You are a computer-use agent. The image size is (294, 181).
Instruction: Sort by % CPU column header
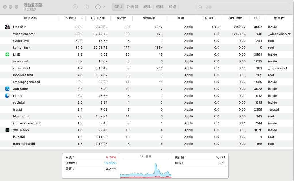click(x=70, y=18)
